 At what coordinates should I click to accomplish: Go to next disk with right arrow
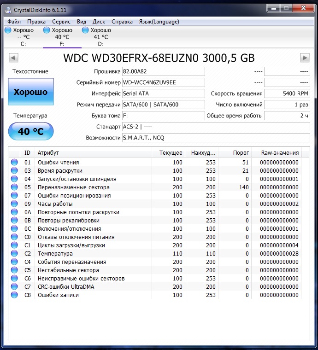click(305, 58)
